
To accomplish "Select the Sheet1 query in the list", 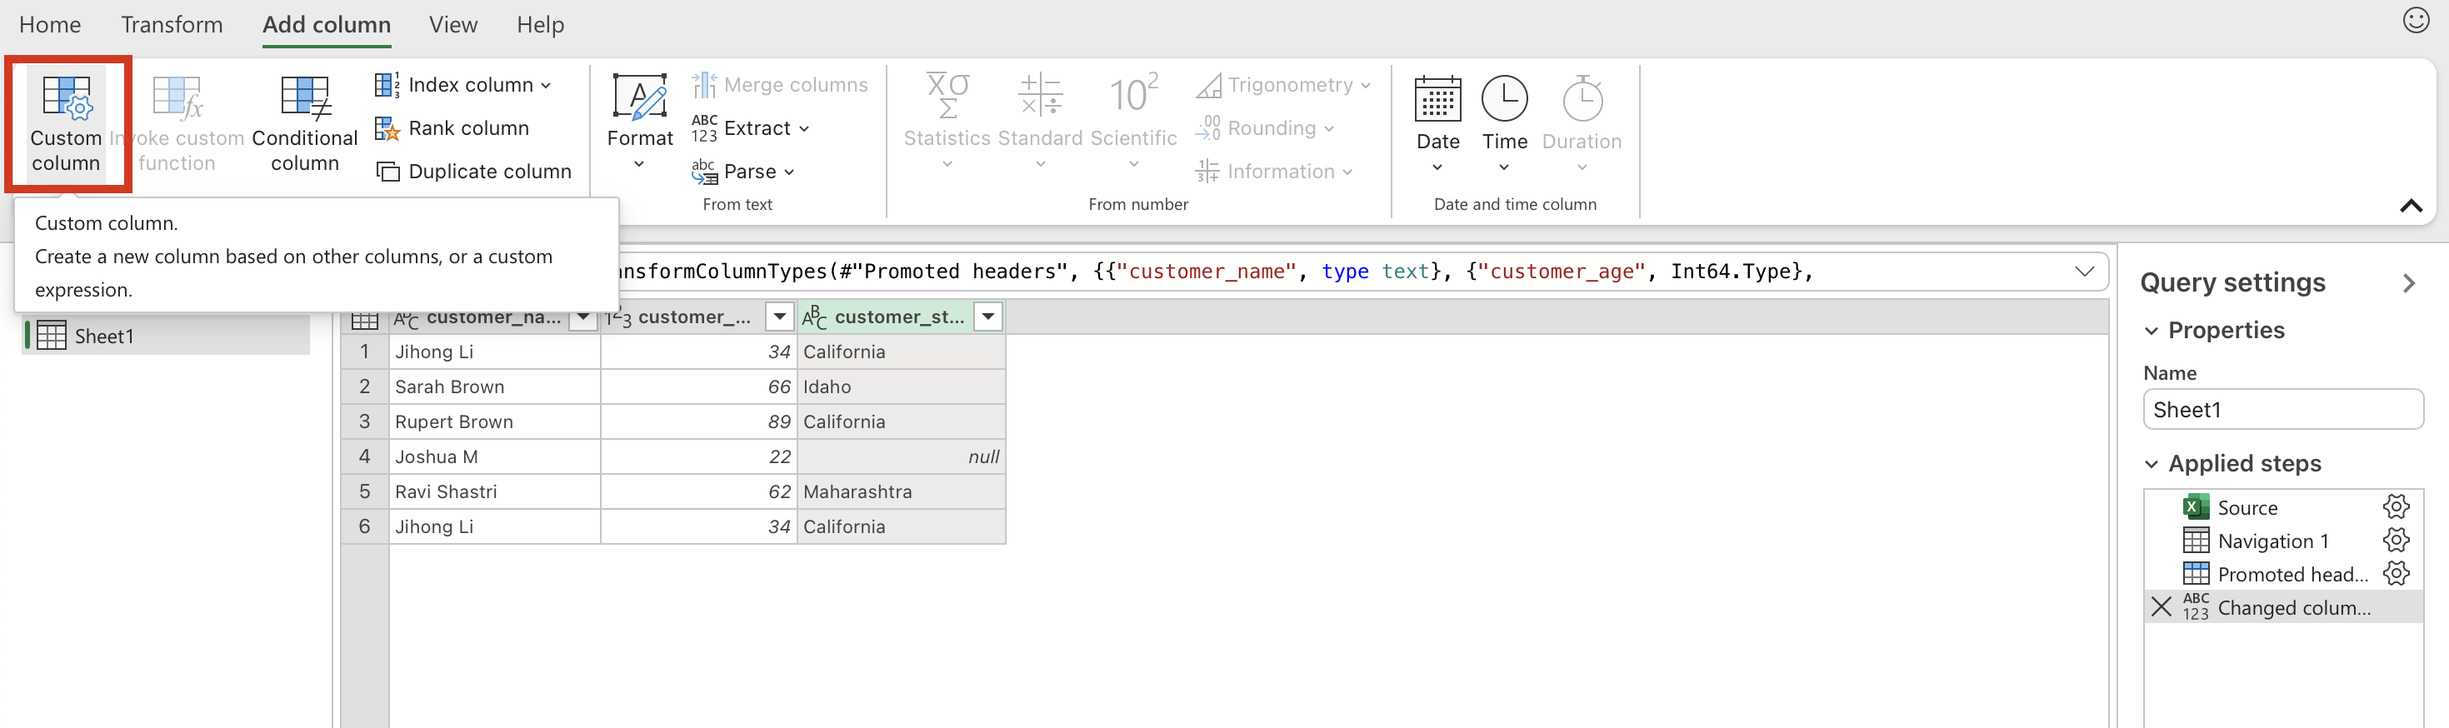I will pos(105,337).
